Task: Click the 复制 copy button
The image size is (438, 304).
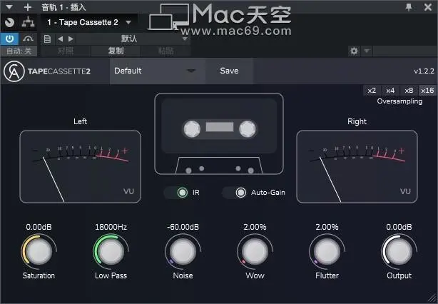Action: pos(116,51)
